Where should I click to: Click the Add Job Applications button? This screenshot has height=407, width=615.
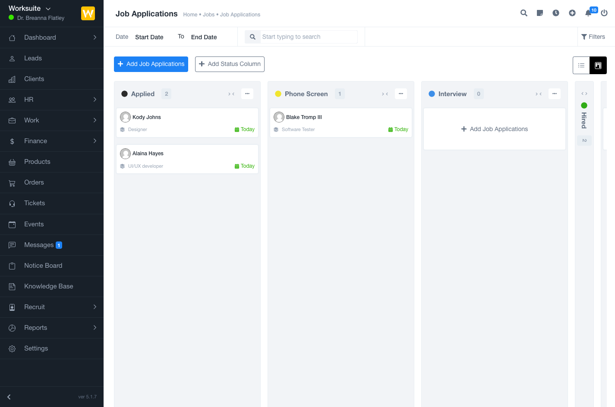pyautogui.click(x=151, y=64)
